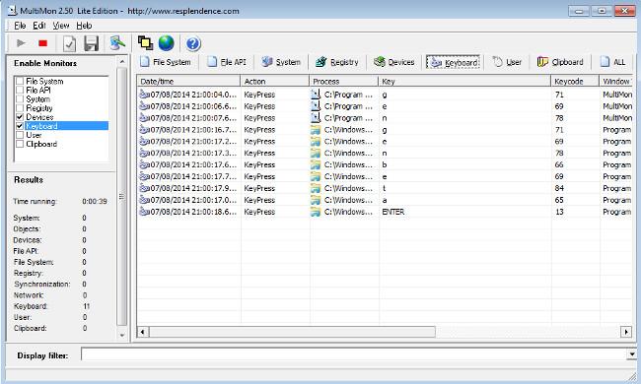Switch to the User tab
Viewport: 641px width, 384px height.
pos(507,62)
